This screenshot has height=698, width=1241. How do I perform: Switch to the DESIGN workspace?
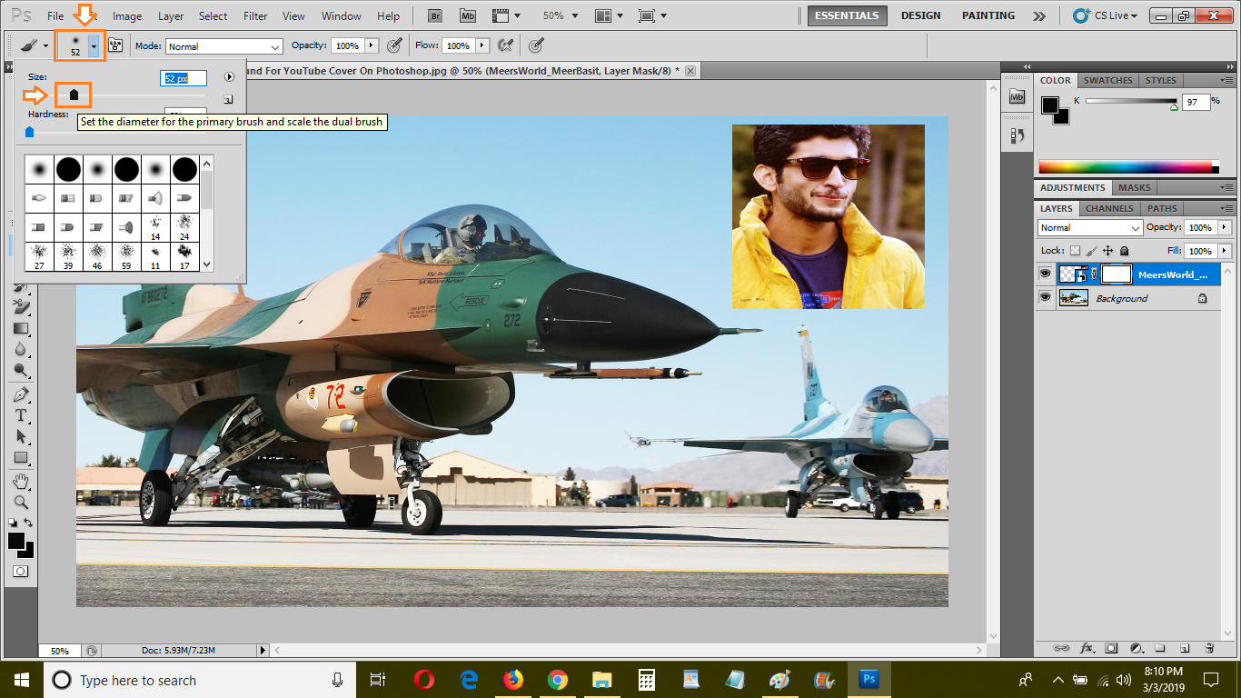tap(921, 15)
